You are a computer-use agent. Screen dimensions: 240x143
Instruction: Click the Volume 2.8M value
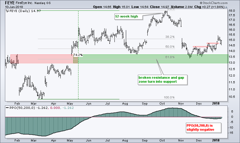click(182, 7)
